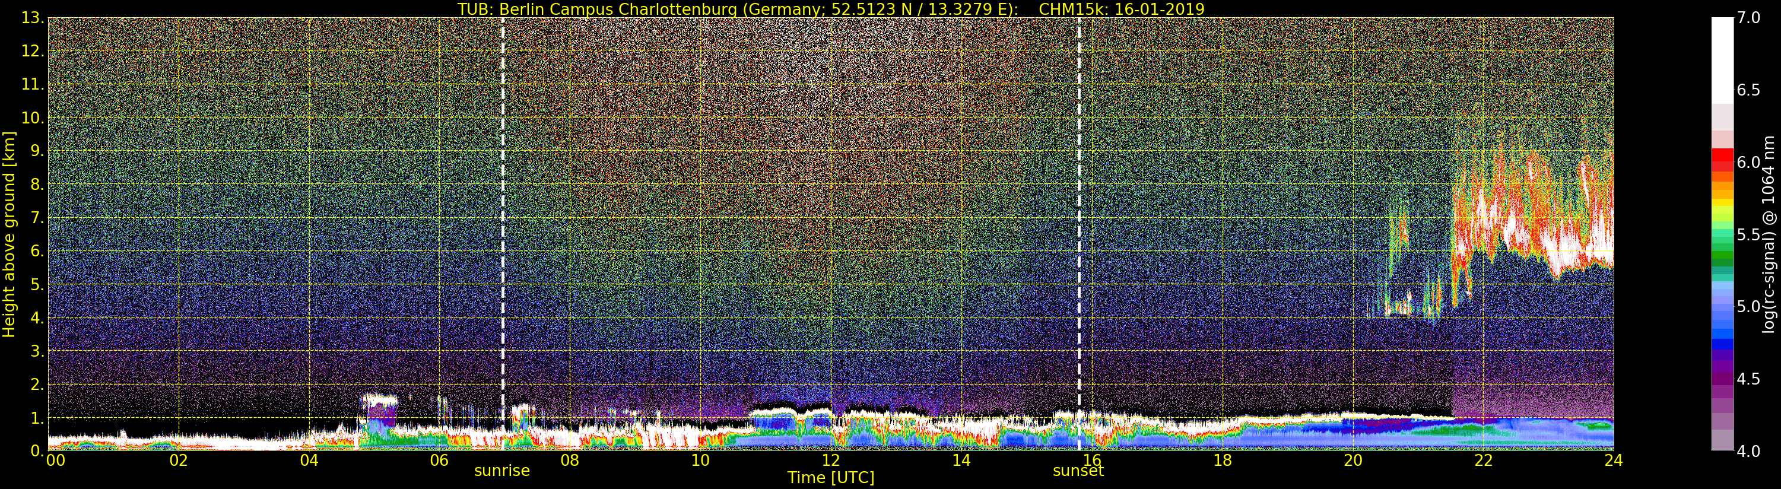
Task: Click the 13 km height tick label
Action: click(32, 18)
